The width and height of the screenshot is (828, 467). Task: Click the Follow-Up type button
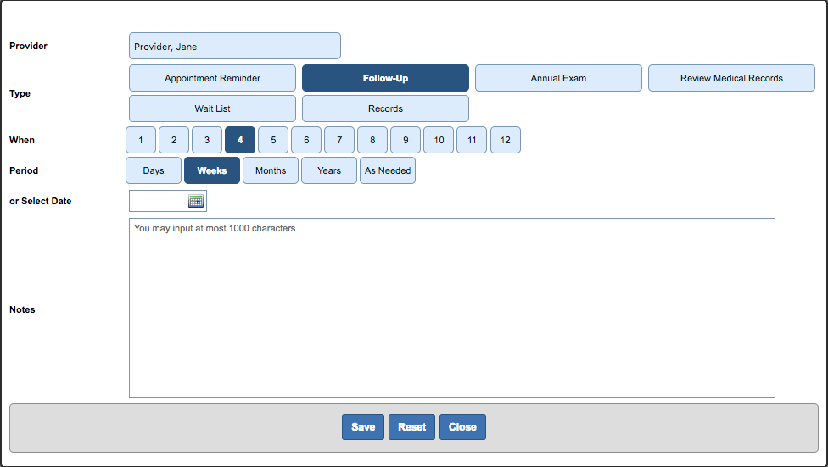[385, 78]
